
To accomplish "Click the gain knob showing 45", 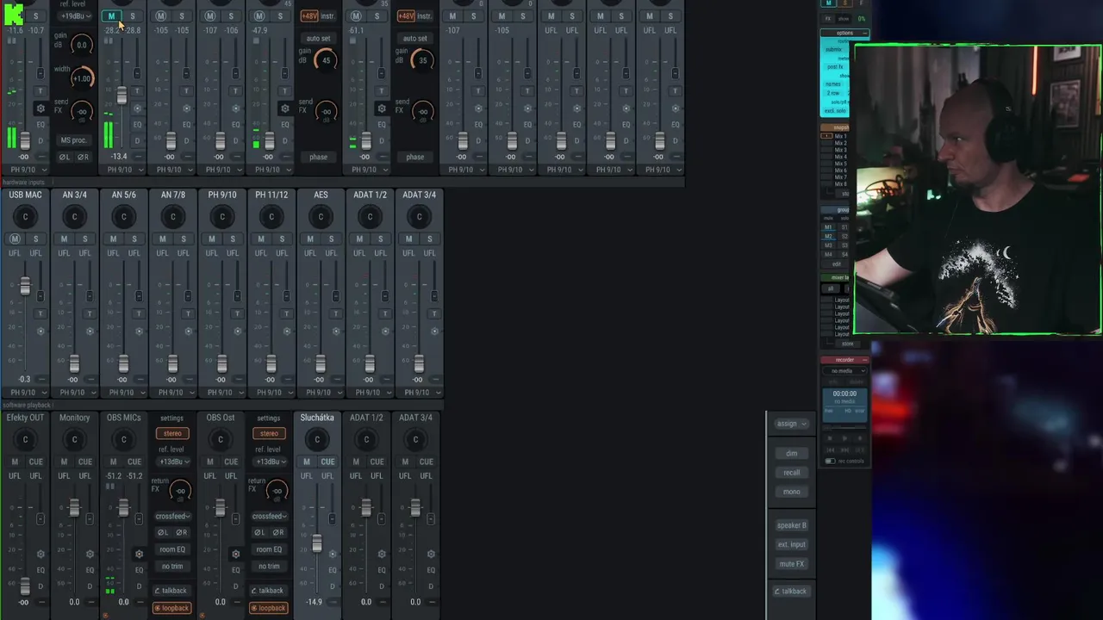I will [326, 60].
